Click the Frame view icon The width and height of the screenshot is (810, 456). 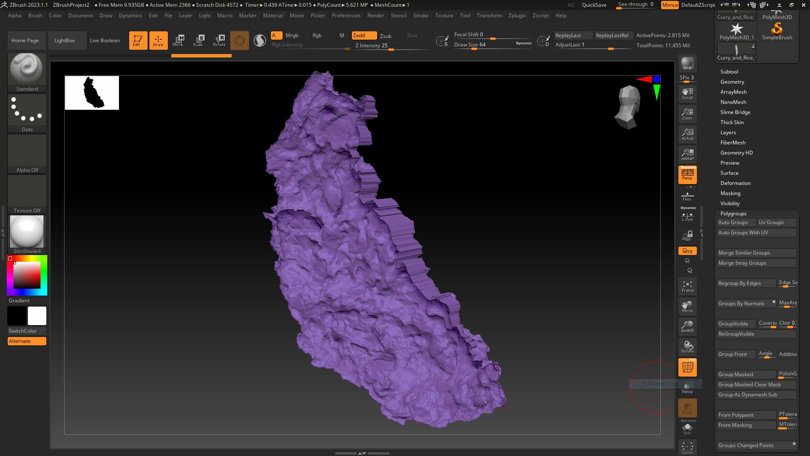point(687,286)
